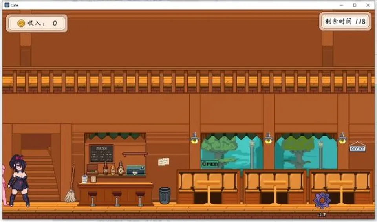
Task: Click the wall lamp left of OPEN window
Action: pos(194,138)
